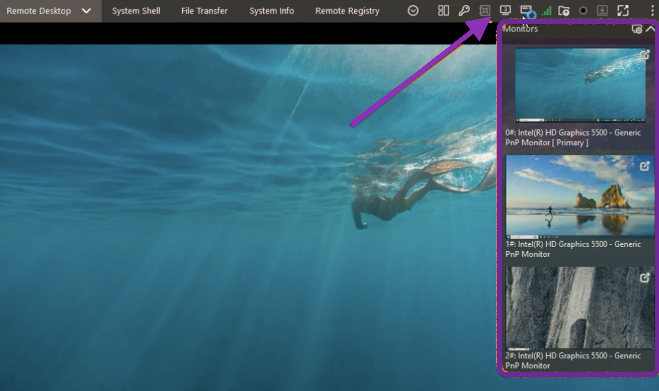Screen dimensions: 659x391
Task: Click the key credentials icon
Action: 464,11
